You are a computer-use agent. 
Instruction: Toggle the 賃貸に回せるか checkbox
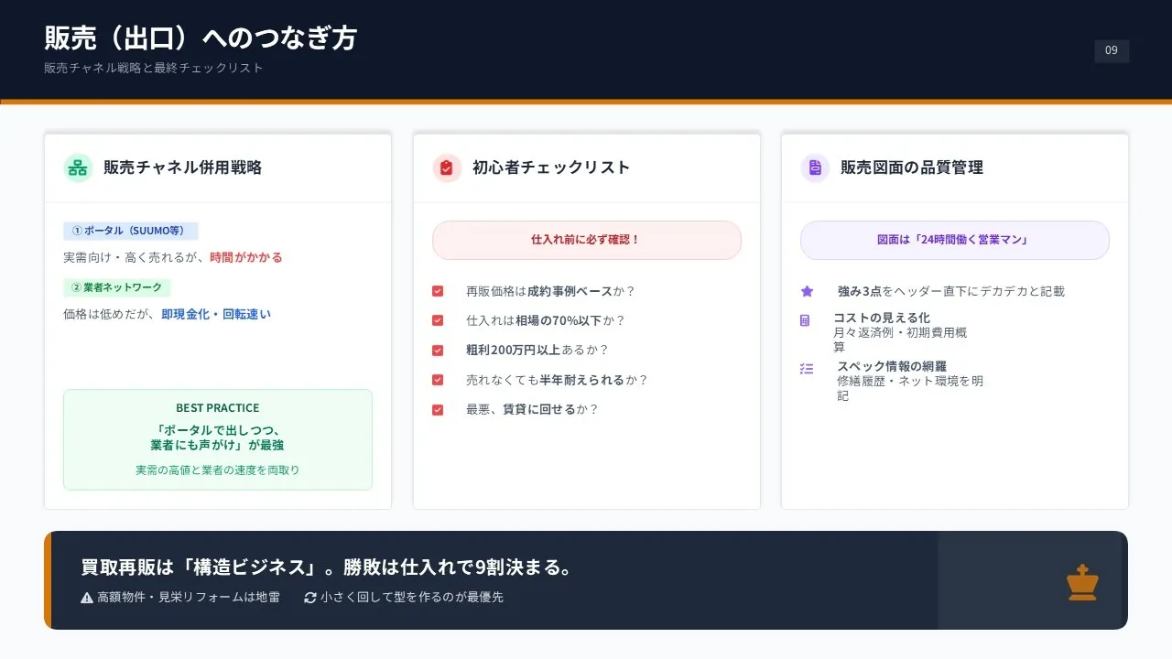[438, 409]
